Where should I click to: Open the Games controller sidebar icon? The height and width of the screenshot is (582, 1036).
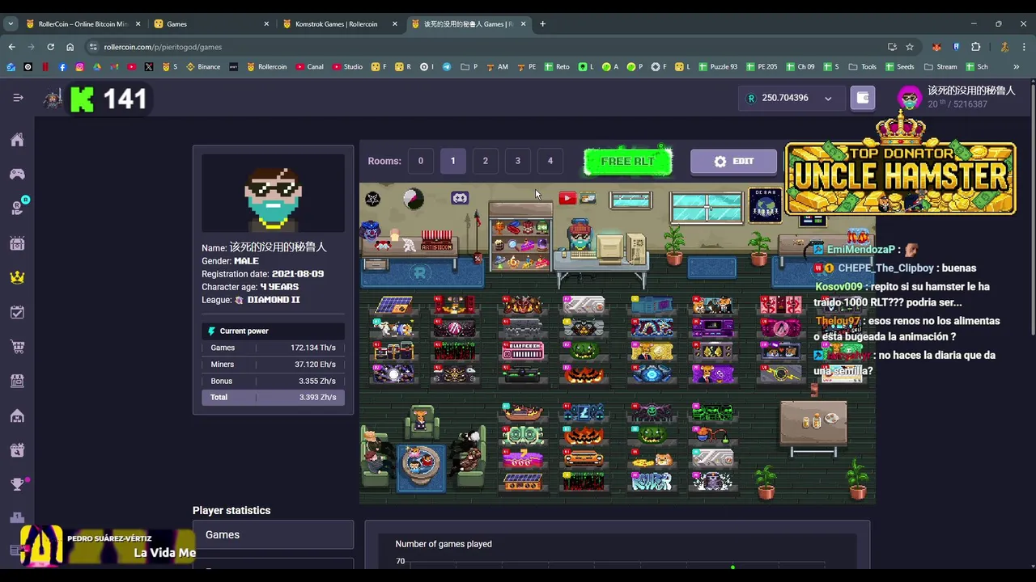[17, 174]
